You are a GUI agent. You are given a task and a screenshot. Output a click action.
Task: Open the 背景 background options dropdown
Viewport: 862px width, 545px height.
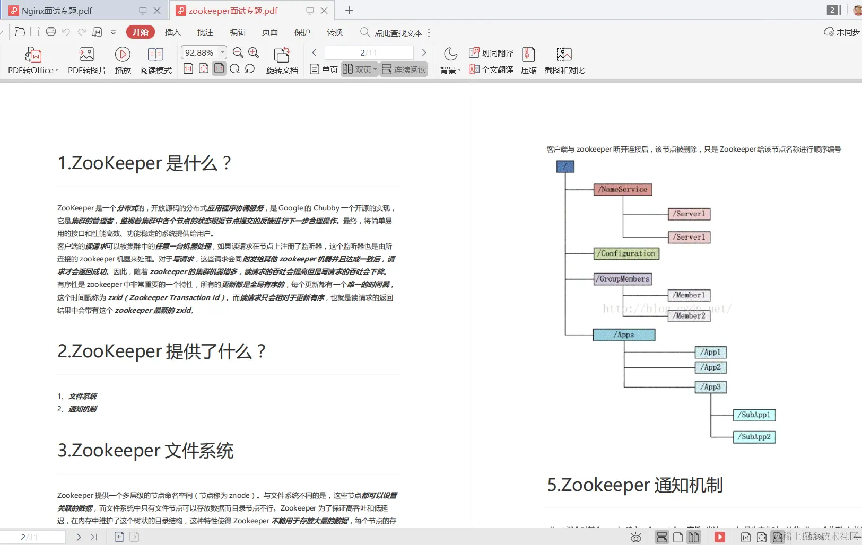tap(449, 69)
